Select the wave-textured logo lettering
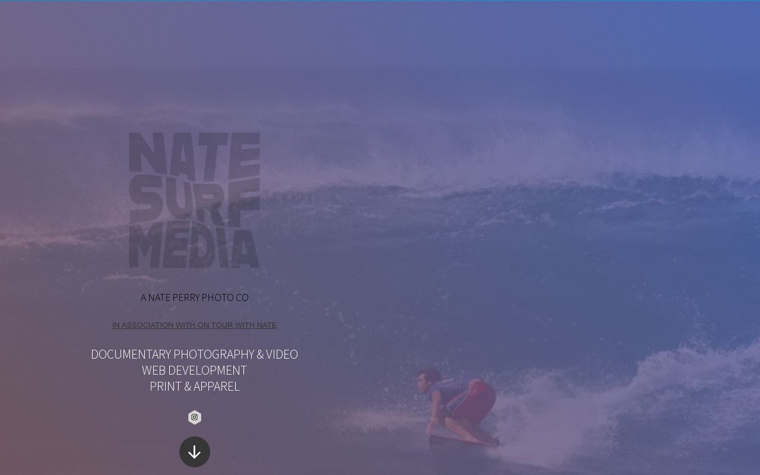This screenshot has width=760, height=475. pyautogui.click(x=194, y=200)
